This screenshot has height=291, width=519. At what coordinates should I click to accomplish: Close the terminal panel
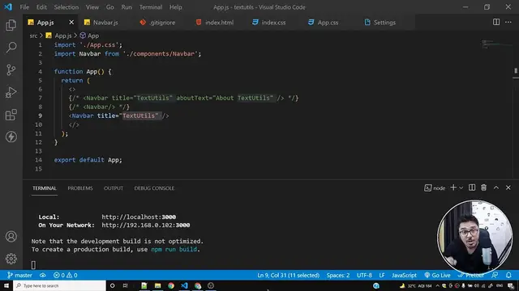click(508, 188)
